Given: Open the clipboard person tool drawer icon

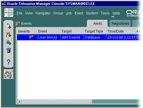Looking at the screenshot, I should tap(9, 74).
